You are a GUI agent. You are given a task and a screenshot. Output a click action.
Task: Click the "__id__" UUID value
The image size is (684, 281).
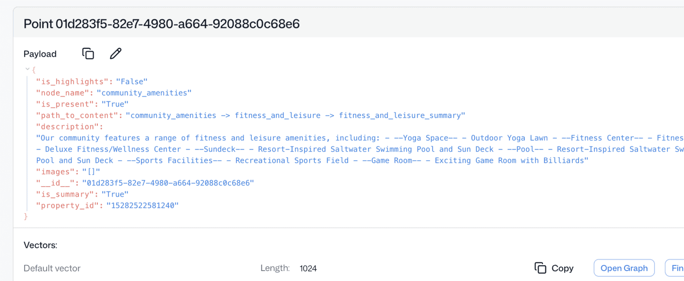click(168, 183)
